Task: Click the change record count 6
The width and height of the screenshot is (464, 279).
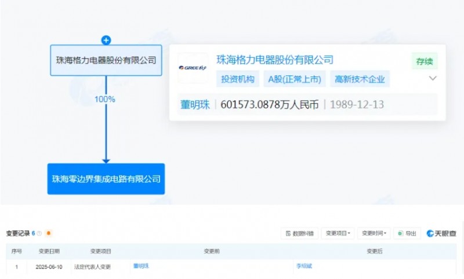Action: [34, 233]
